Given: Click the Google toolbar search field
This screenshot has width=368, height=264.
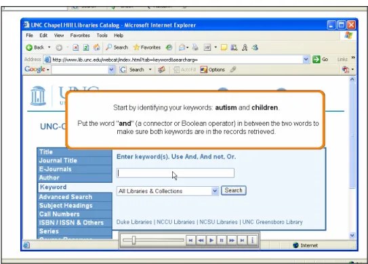Looking at the screenshot, I should 80,70.
